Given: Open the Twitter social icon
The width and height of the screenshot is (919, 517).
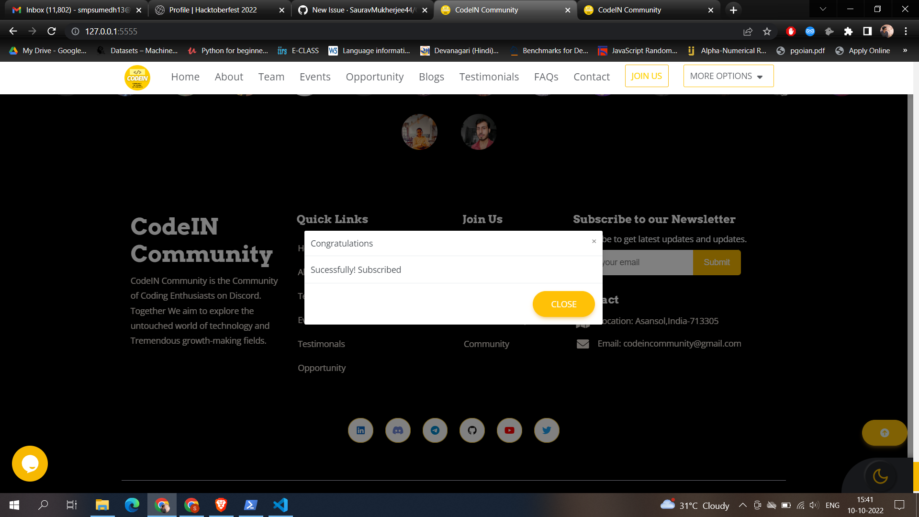Looking at the screenshot, I should pyautogui.click(x=547, y=430).
